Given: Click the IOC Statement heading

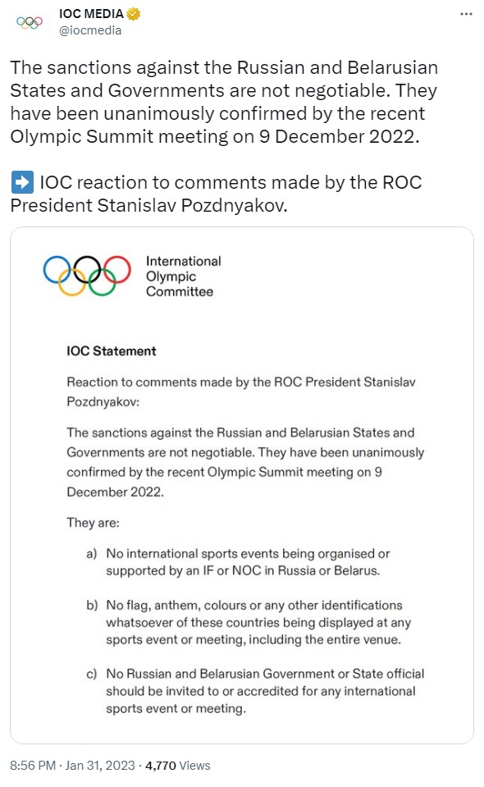Looking at the screenshot, I should click(112, 351).
